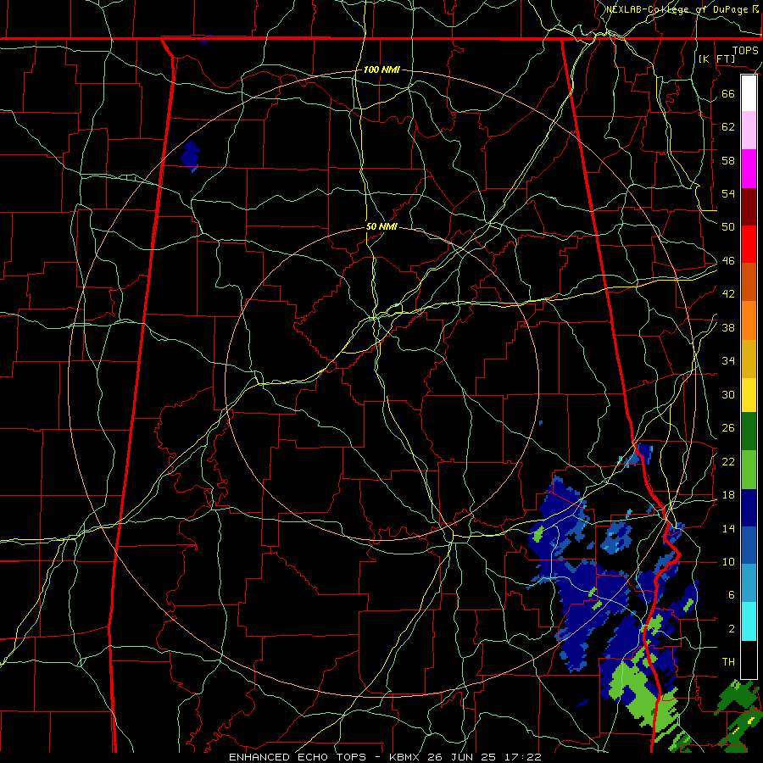The width and height of the screenshot is (763, 763).
Task: Click the "TH" legend label
Action: tap(728, 662)
